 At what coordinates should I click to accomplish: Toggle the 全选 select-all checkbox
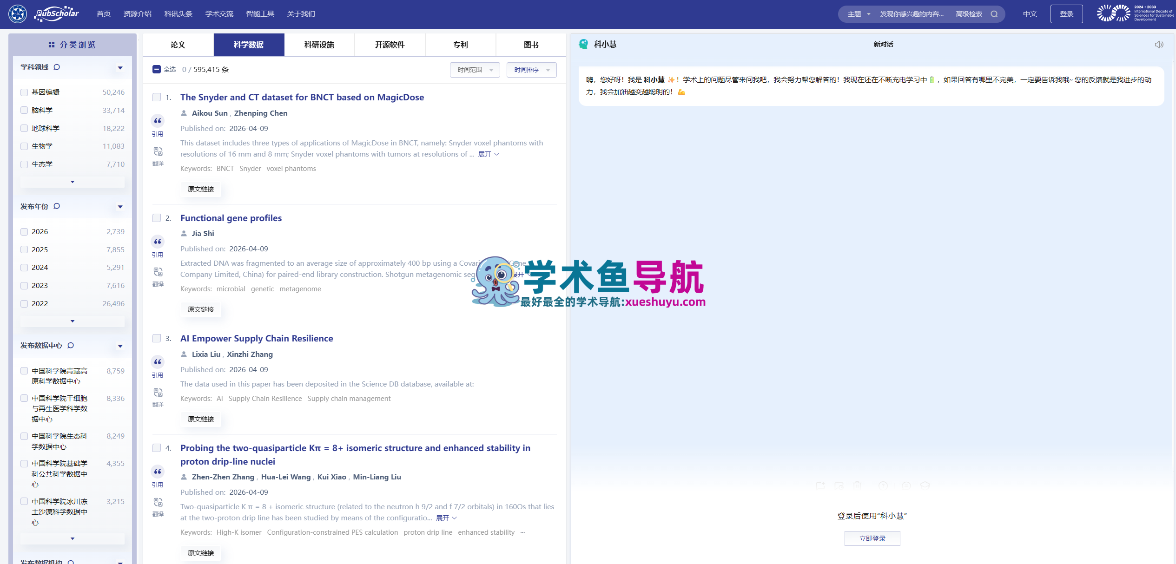click(157, 70)
